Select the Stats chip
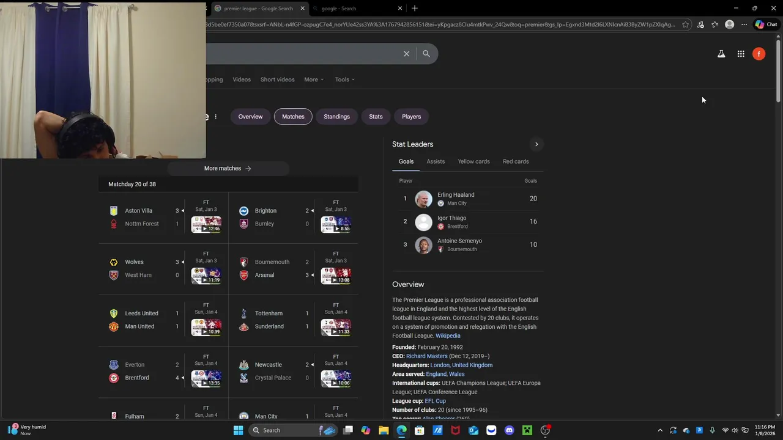The width and height of the screenshot is (783, 440). pyautogui.click(x=376, y=116)
